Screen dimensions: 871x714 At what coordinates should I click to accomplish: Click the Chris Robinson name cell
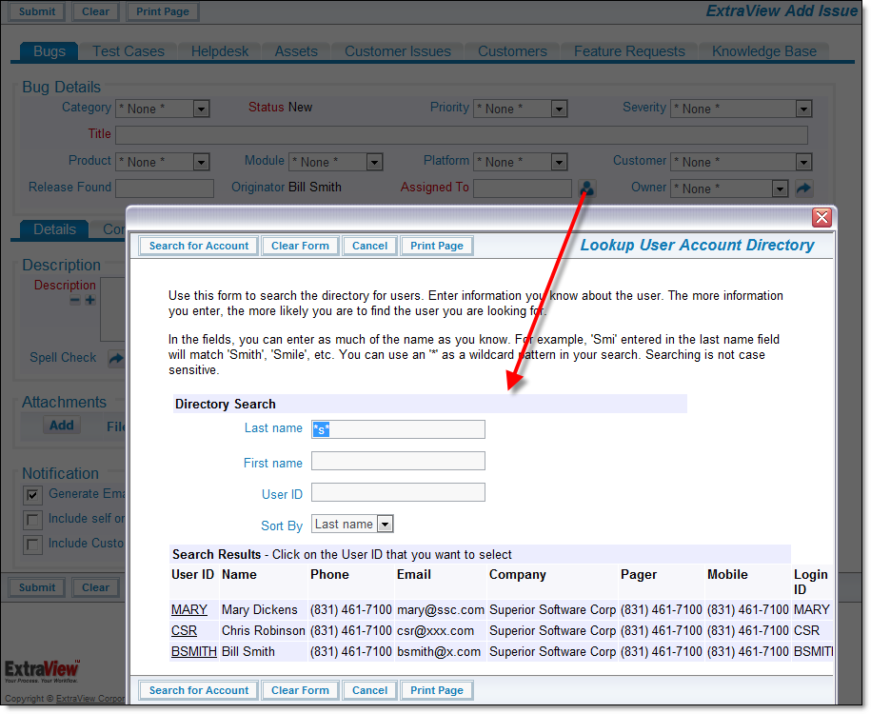click(x=264, y=631)
